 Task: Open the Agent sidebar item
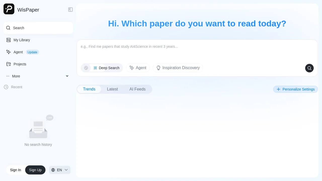pos(38,52)
